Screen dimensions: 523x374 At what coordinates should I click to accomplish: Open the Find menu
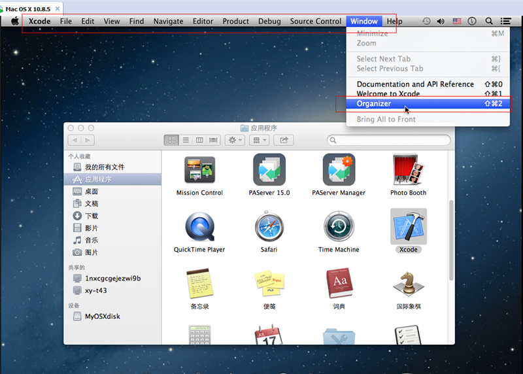[137, 22]
